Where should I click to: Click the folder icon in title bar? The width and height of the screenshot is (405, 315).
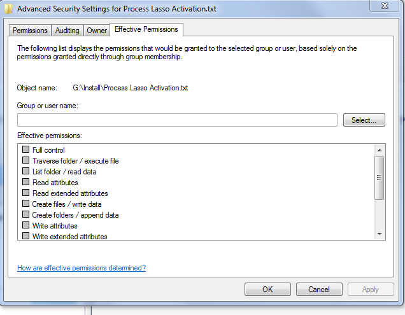[8, 8]
